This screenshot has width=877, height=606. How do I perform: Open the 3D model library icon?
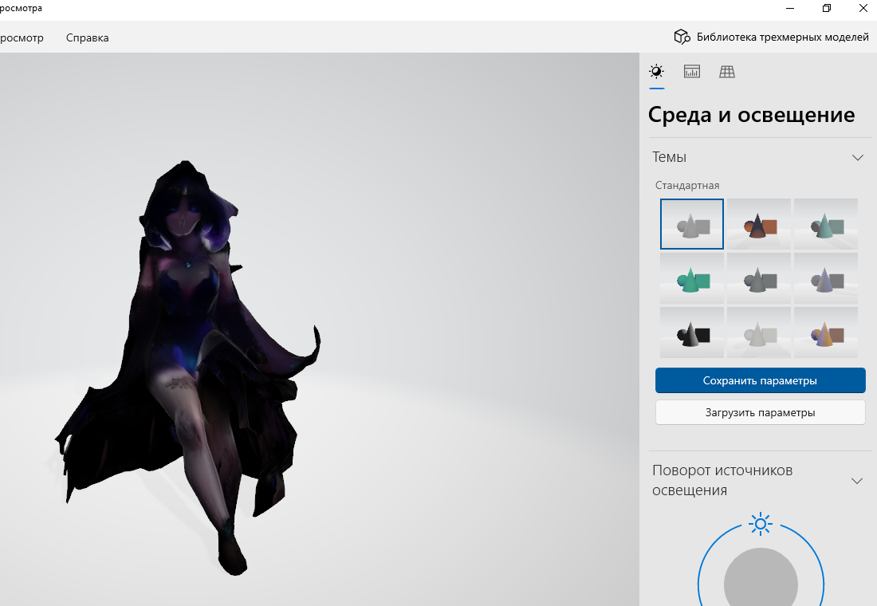tap(682, 37)
